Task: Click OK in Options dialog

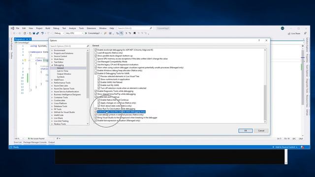Action: (x=246, y=131)
